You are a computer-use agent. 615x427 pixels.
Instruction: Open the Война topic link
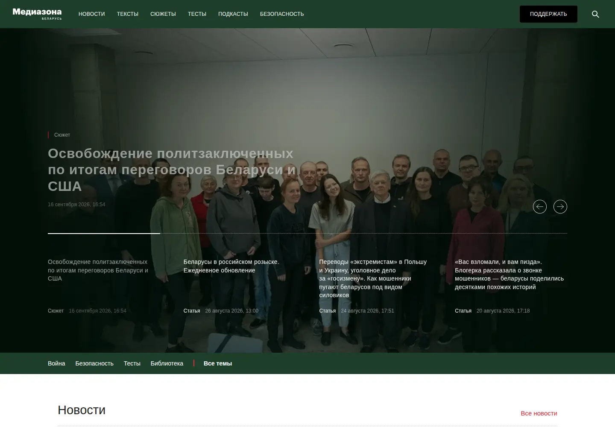[x=56, y=363]
